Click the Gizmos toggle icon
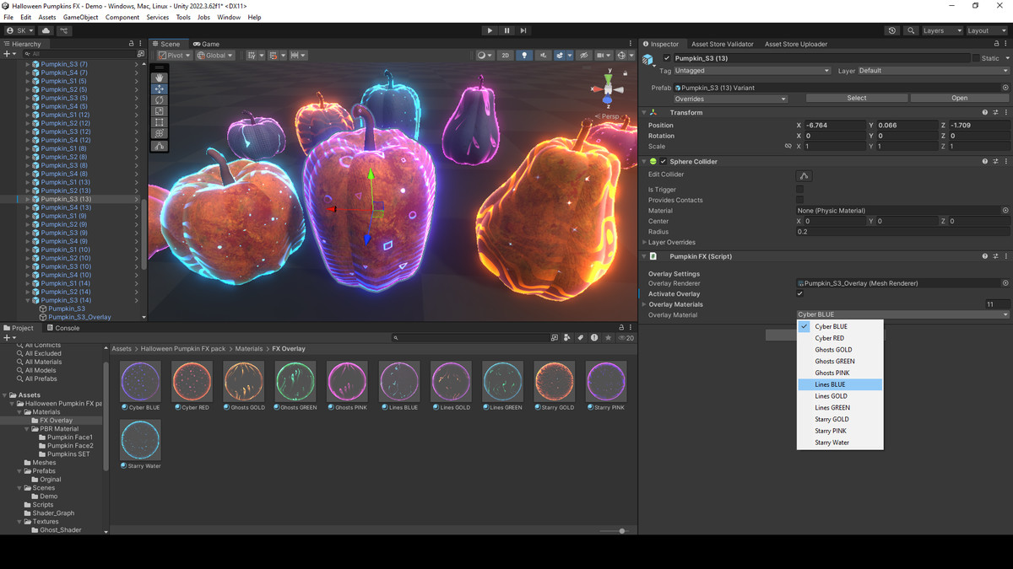The width and height of the screenshot is (1013, 569). tap(623, 56)
